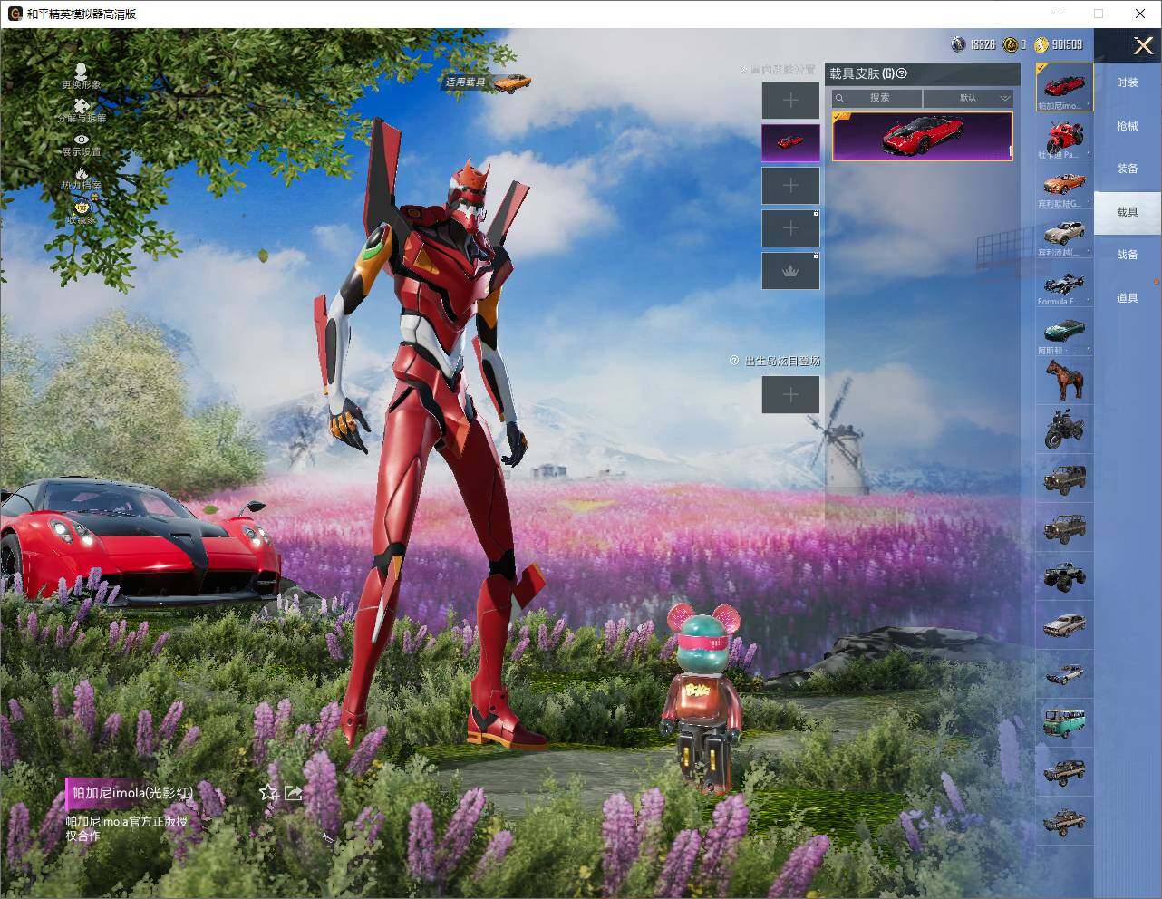Select the brown pickup truck above the bottom one
Screen dimensions: 1162x899
coord(1064,772)
